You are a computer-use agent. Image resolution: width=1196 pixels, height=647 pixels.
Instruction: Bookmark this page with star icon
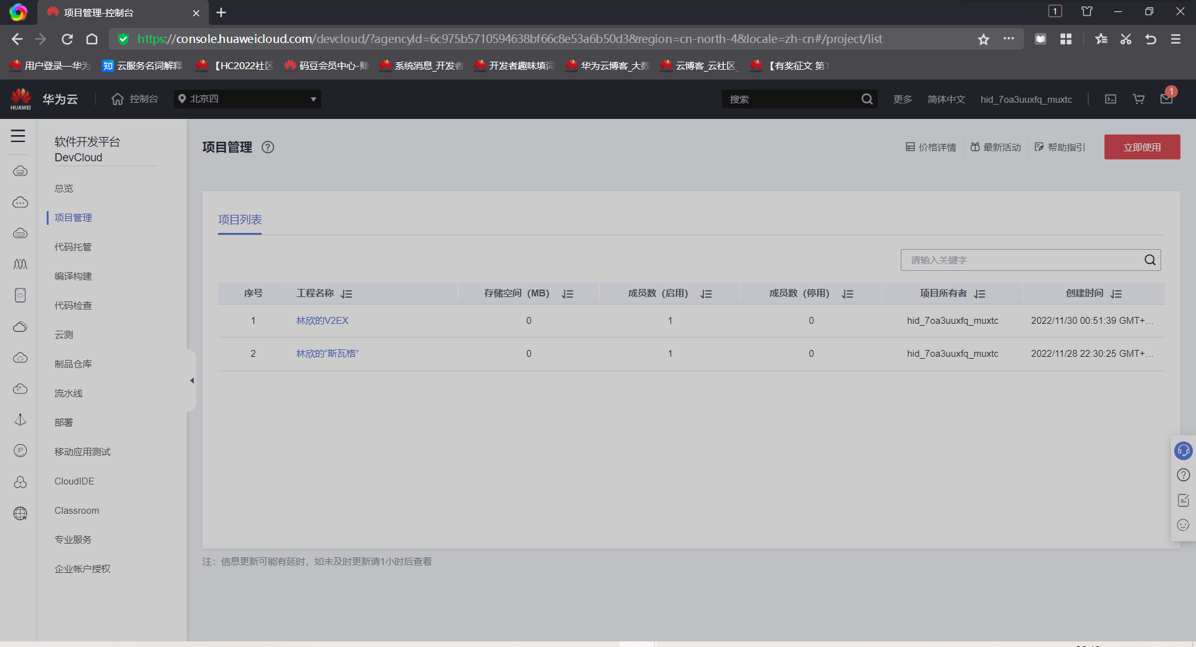pos(984,39)
